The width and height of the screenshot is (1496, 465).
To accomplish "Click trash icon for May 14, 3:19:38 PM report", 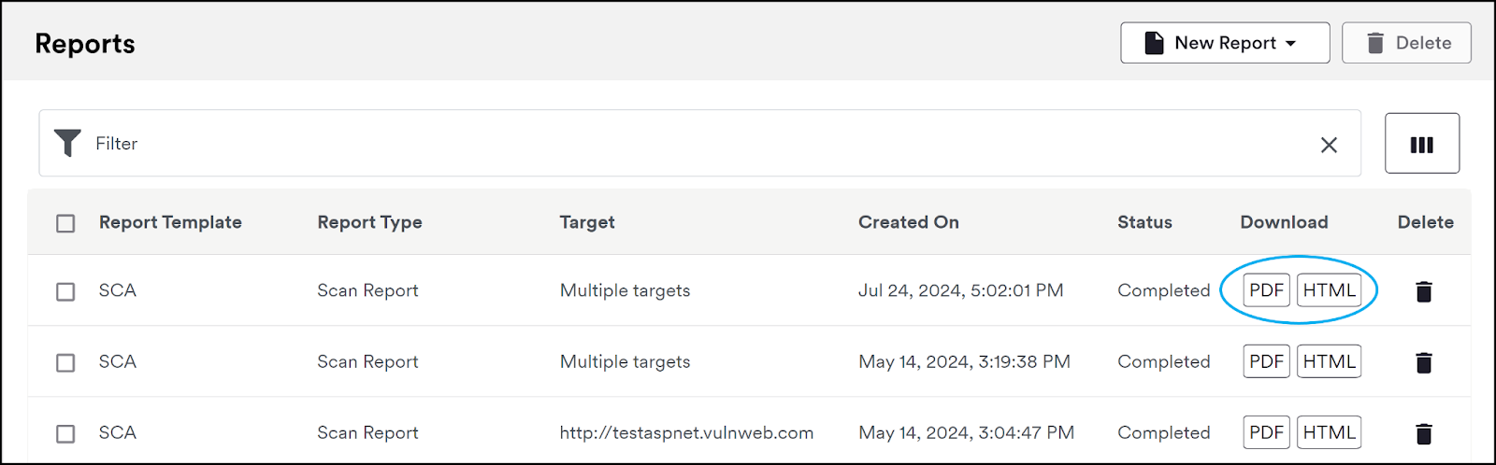I will (x=1424, y=362).
